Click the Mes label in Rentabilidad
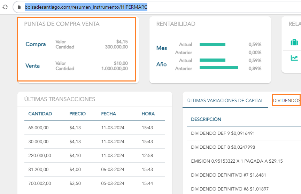This screenshot has width=301, height=194. tap(162, 48)
